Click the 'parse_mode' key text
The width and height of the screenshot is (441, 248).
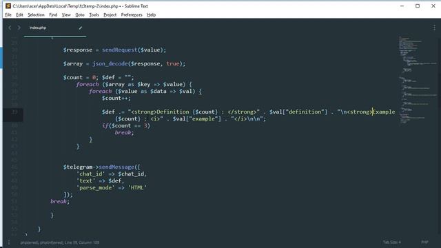(95, 187)
